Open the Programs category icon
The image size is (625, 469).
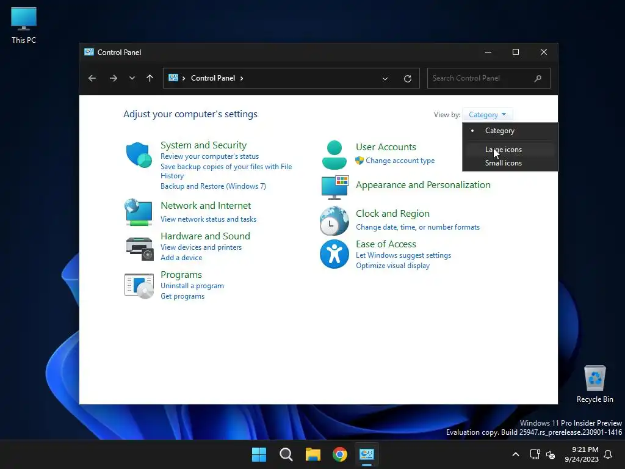point(139,286)
